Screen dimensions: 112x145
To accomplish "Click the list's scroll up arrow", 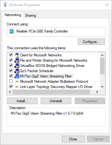I will 102,55.
